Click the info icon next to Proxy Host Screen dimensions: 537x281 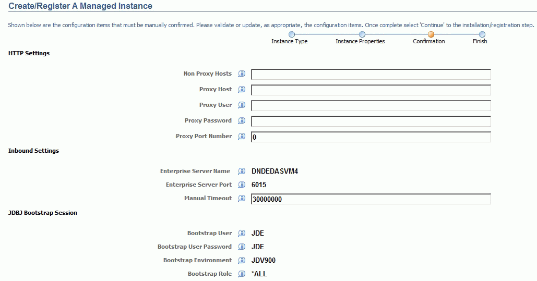tap(242, 90)
